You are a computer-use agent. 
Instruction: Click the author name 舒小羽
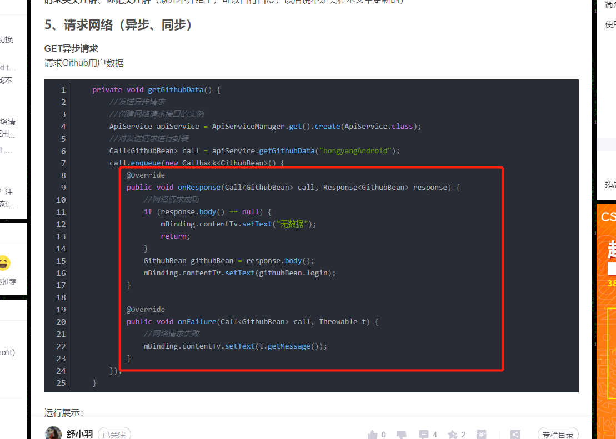coord(79,433)
